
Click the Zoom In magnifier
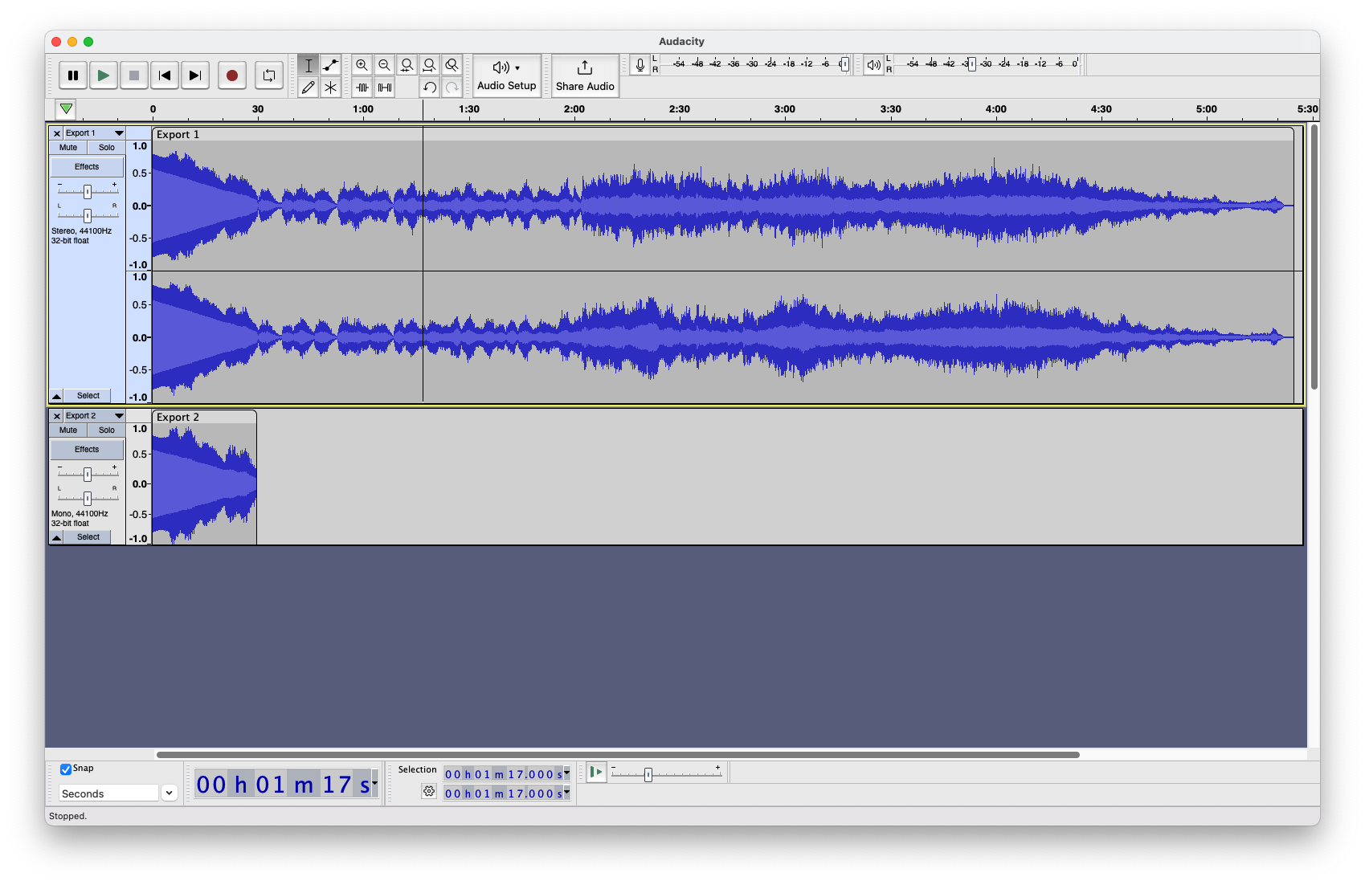(362, 66)
